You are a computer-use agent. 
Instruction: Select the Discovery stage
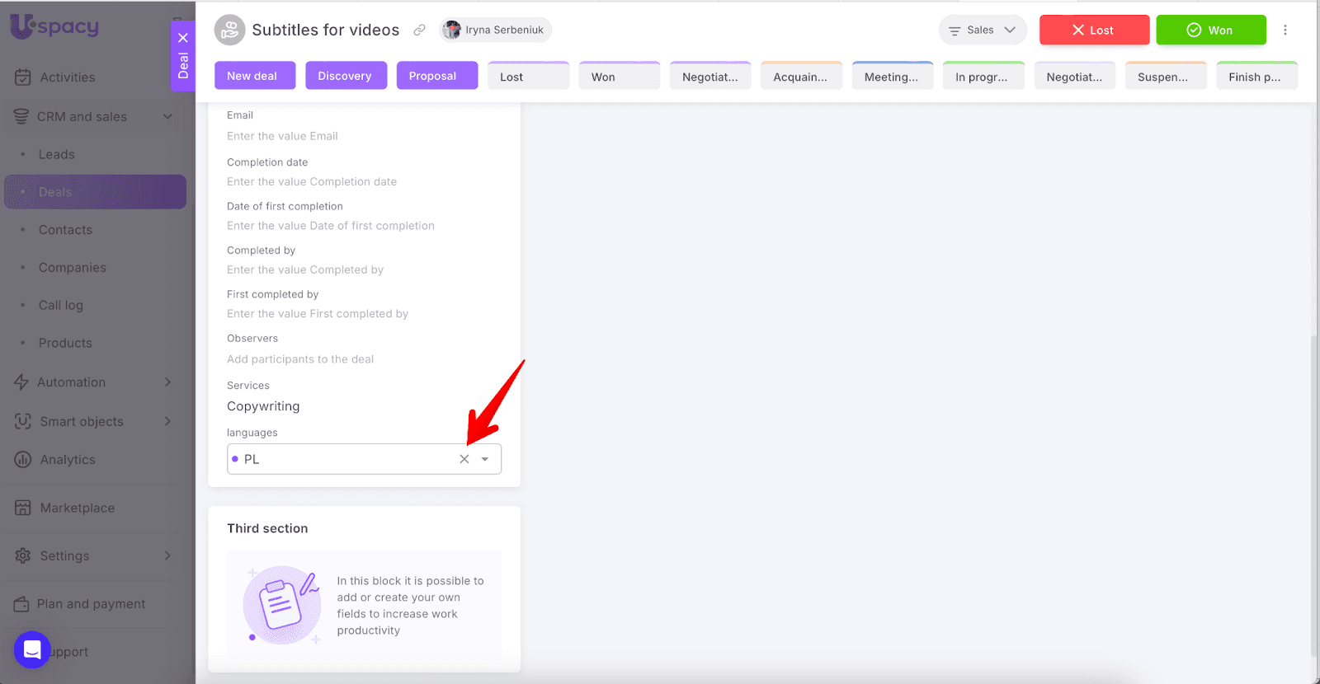pyautogui.click(x=346, y=75)
